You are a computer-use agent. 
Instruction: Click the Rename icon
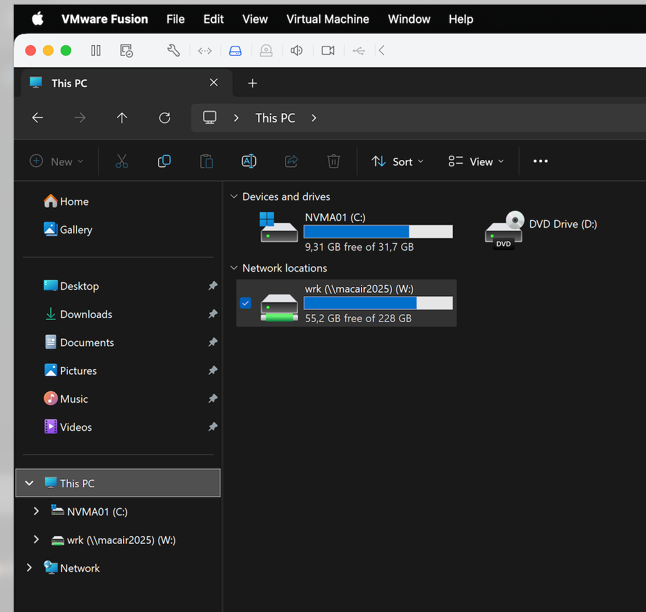(249, 161)
